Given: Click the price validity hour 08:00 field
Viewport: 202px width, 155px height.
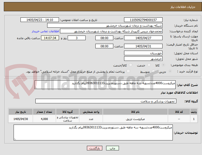Looking at the screenshot, I should (x=104, y=46).
